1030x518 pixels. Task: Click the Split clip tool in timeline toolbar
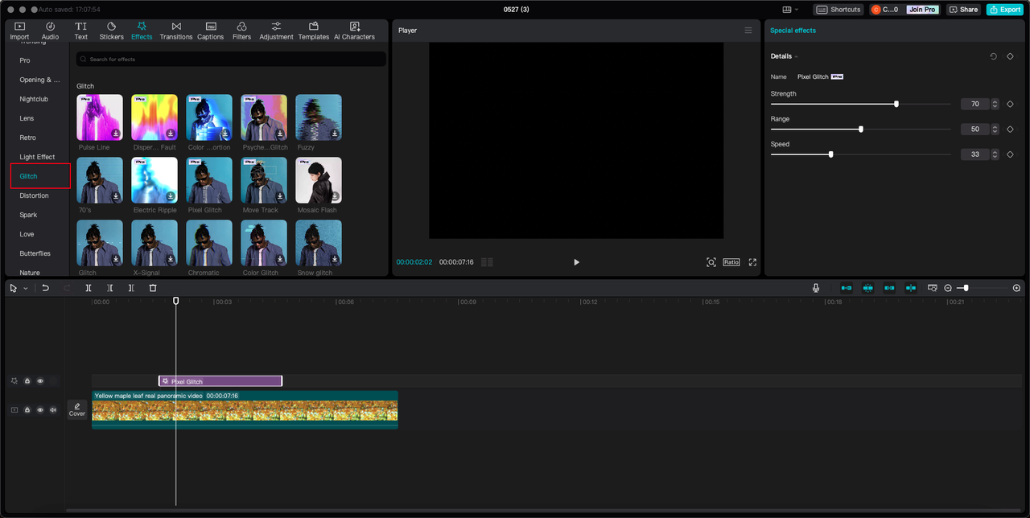pyautogui.click(x=89, y=288)
